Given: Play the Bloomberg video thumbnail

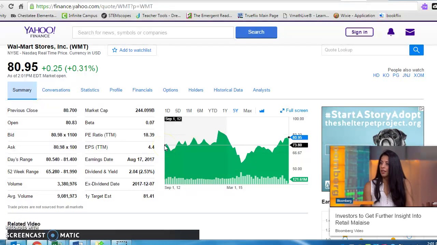Looking at the screenshot, I should tap(383, 176).
